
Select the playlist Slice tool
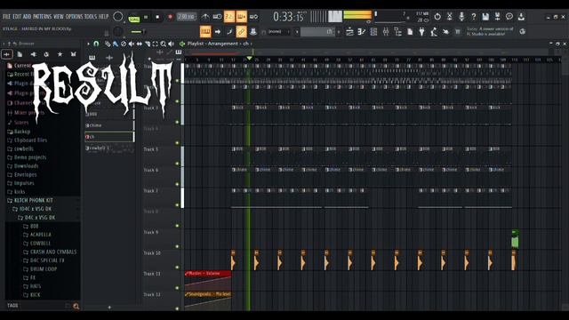[148, 44]
